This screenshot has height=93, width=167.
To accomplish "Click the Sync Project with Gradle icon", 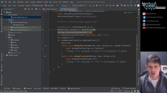I will click(125, 5).
